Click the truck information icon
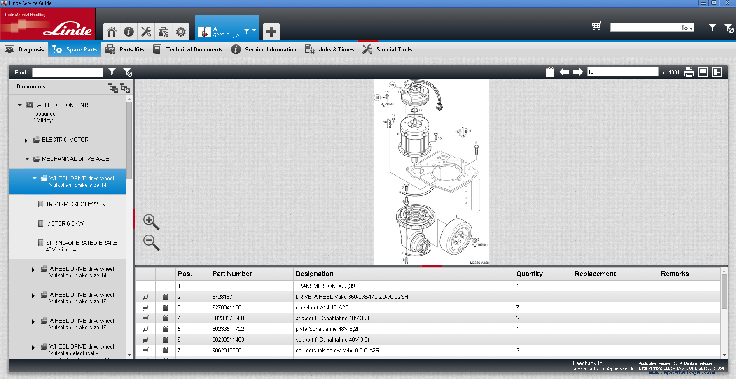The width and height of the screenshot is (736, 379). click(x=129, y=32)
